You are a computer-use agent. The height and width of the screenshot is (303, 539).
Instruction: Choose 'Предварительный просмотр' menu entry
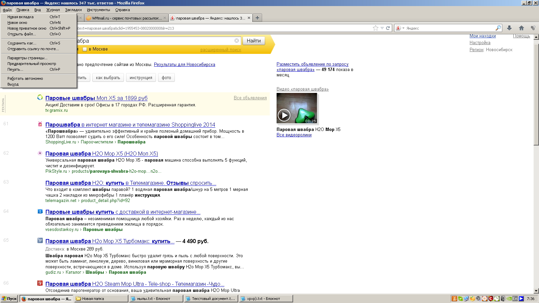(38, 64)
